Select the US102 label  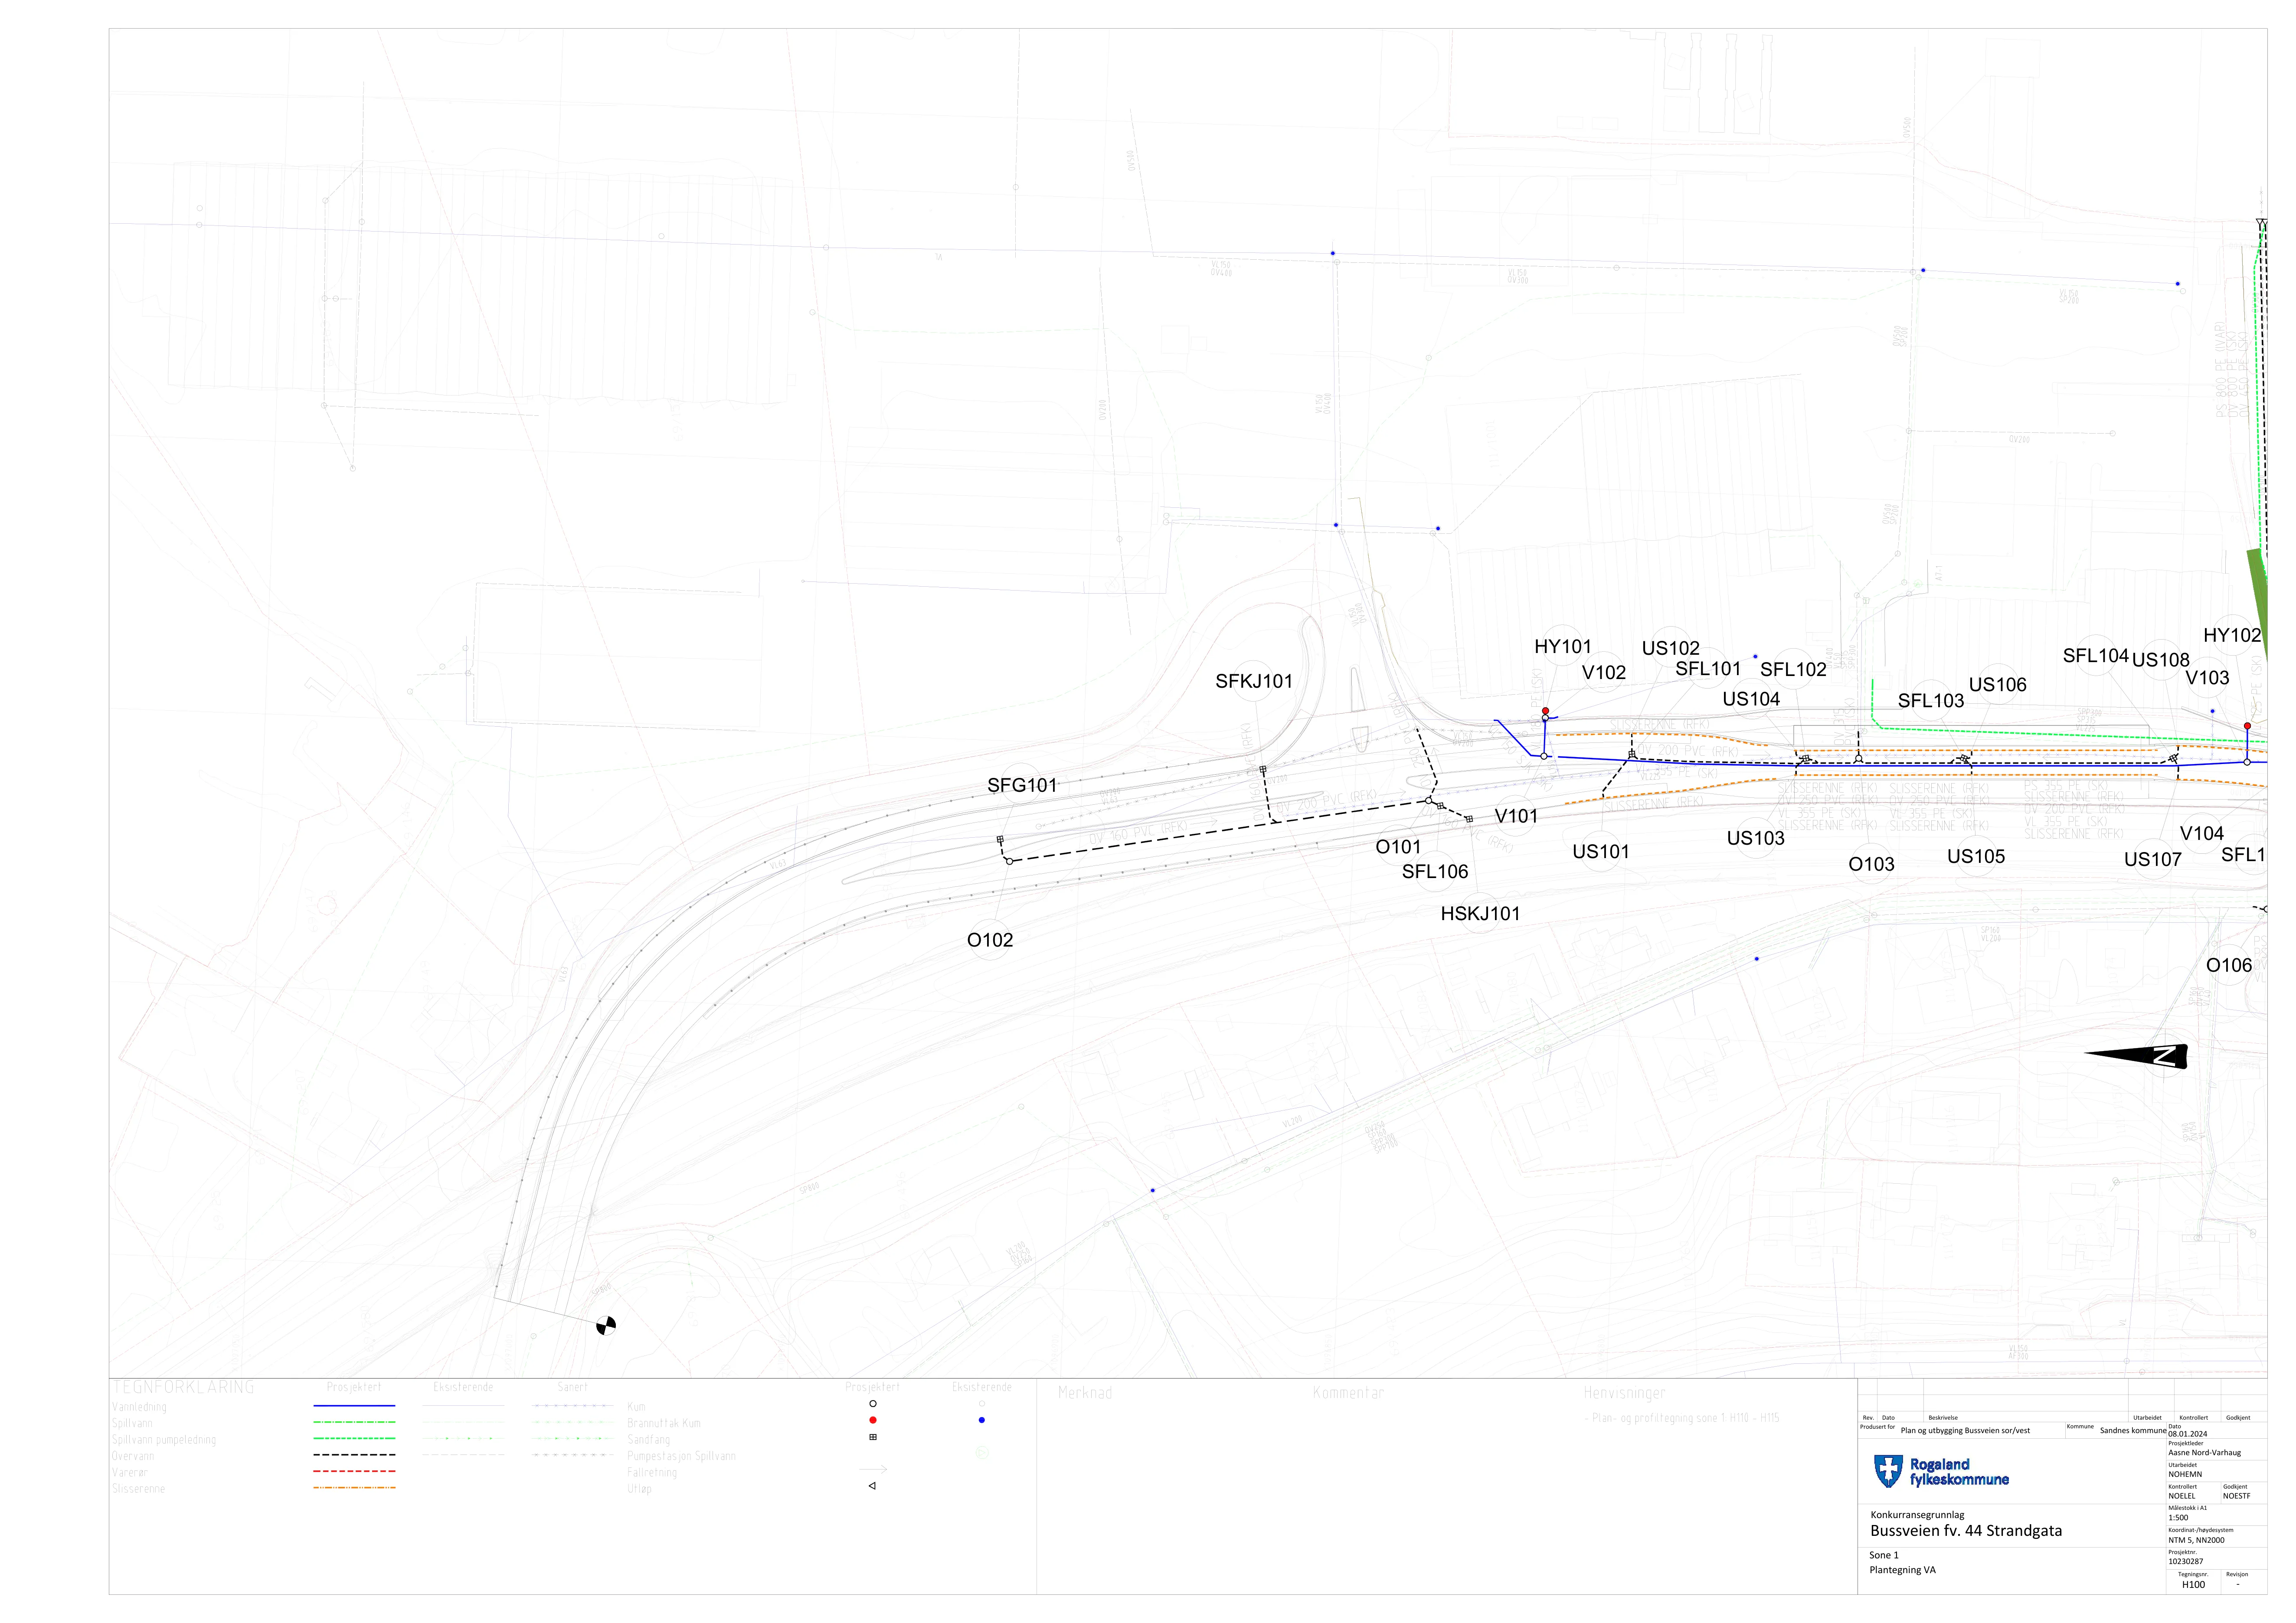pyautogui.click(x=1671, y=648)
